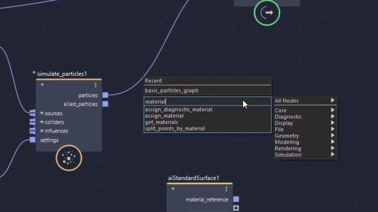The width and height of the screenshot is (378, 212).
Task: Select the aiStandardSurface1 node title
Action: click(x=194, y=178)
